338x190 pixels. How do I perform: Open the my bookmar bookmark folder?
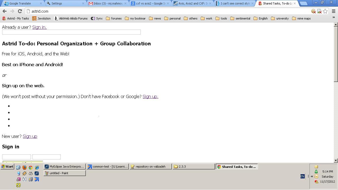pyautogui.click(x=135, y=18)
